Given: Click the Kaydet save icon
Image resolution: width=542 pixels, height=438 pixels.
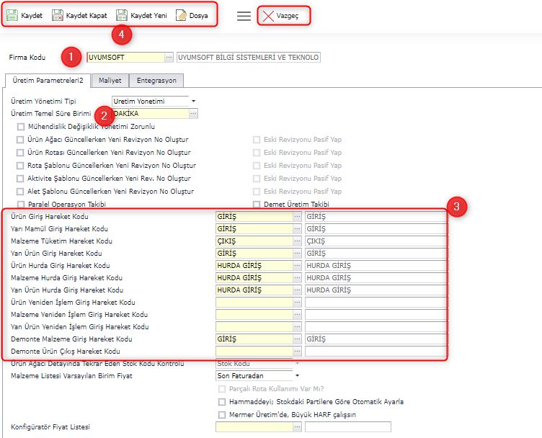Looking at the screenshot, I should (13, 15).
